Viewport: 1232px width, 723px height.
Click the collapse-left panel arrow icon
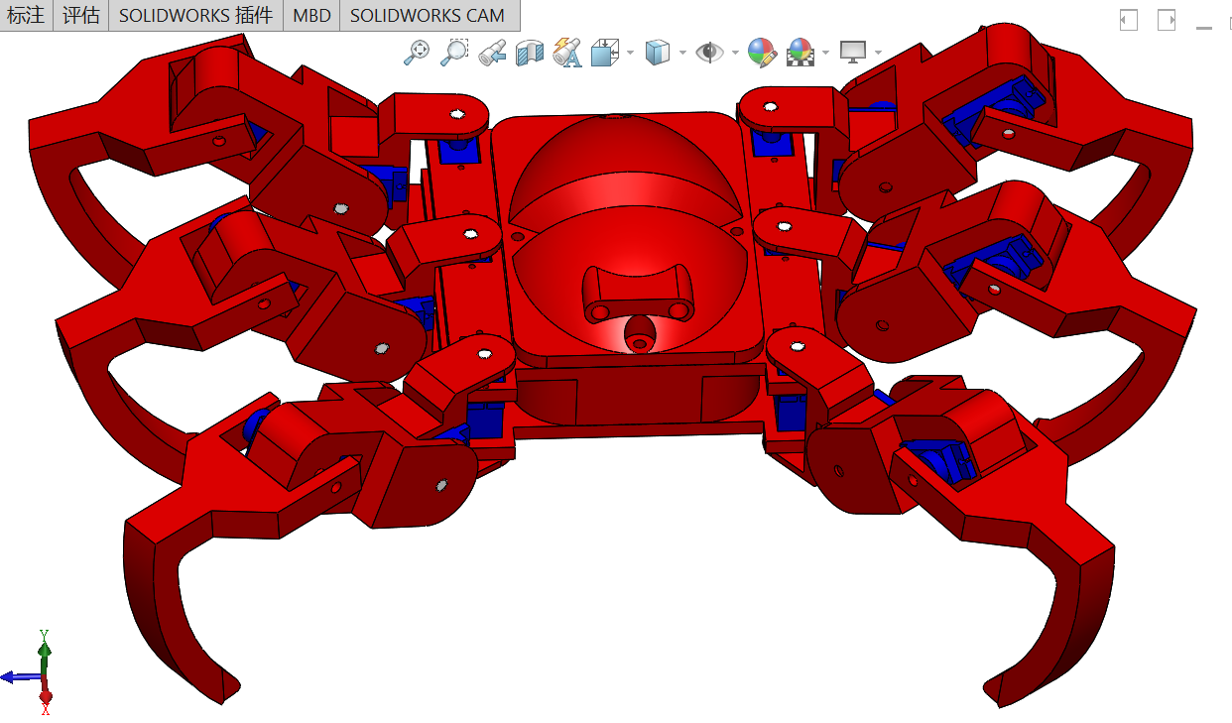1128,20
